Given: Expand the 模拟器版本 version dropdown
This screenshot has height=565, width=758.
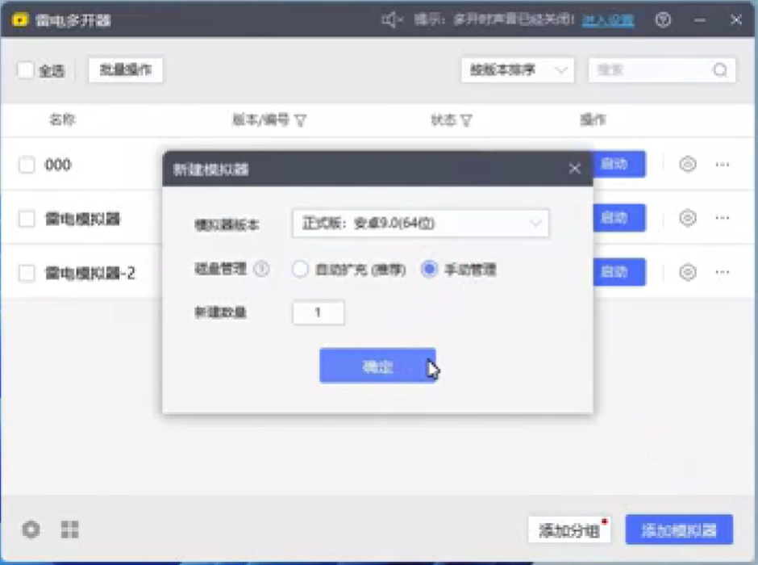Looking at the screenshot, I should click(421, 223).
